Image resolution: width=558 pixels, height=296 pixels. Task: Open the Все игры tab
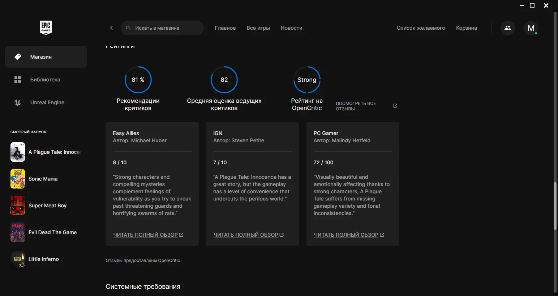[x=258, y=28]
